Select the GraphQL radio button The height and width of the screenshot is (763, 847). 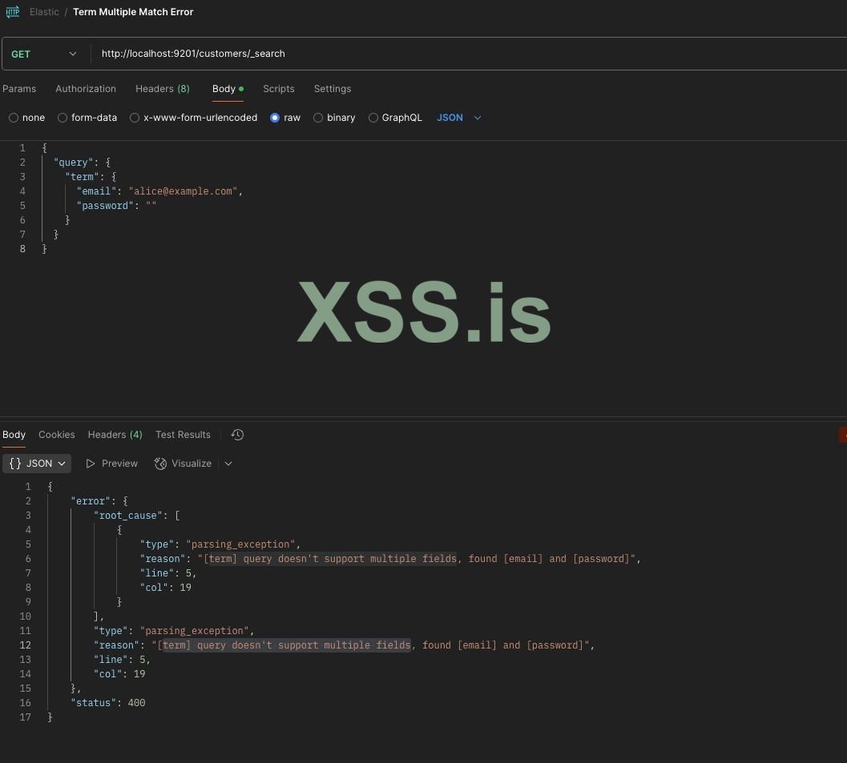pyautogui.click(x=373, y=118)
